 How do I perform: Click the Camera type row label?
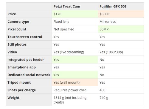(29, 22)
